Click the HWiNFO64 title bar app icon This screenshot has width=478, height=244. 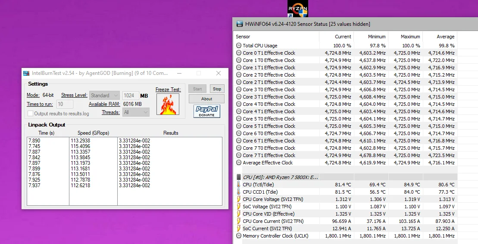tap(240, 24)
